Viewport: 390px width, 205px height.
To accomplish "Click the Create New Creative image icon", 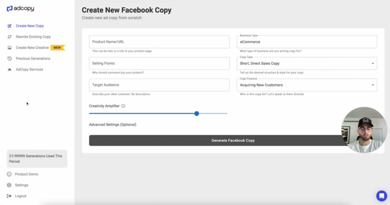I will click(x=10, y=48).
